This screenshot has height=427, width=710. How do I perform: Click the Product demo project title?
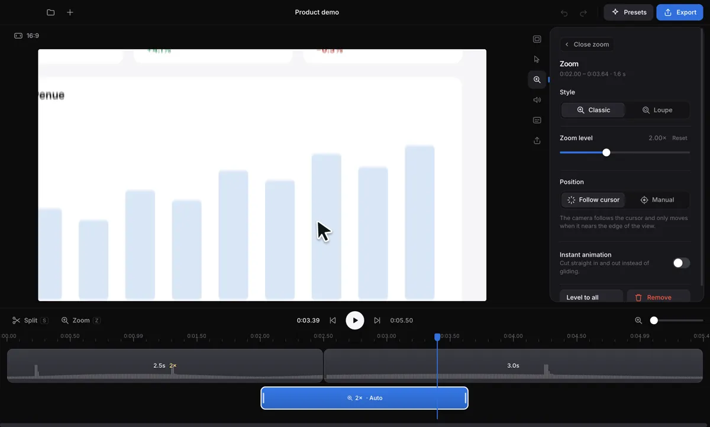coord(317,12)
